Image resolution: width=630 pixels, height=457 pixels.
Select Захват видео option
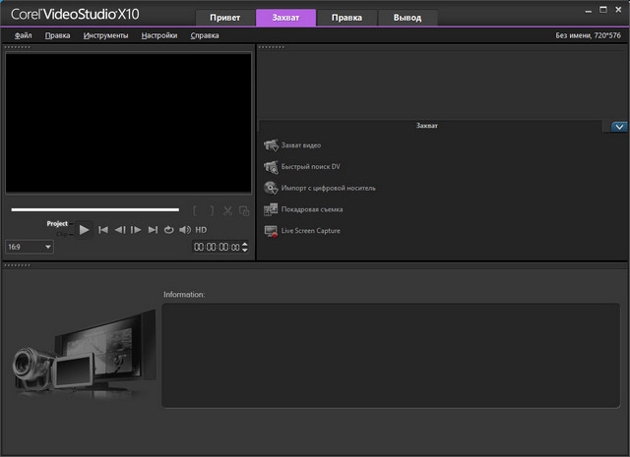[300, 145]
